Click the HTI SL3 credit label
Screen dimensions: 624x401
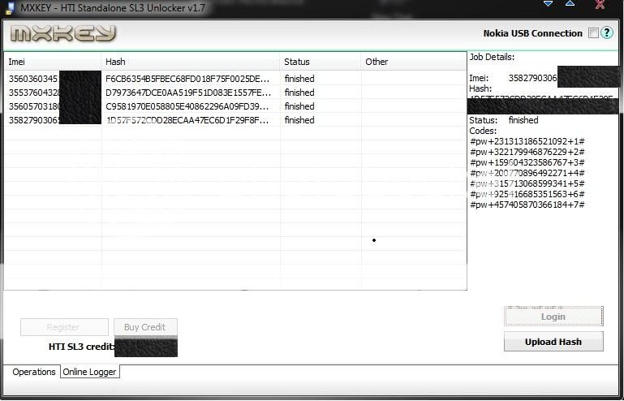coord(81,347)
